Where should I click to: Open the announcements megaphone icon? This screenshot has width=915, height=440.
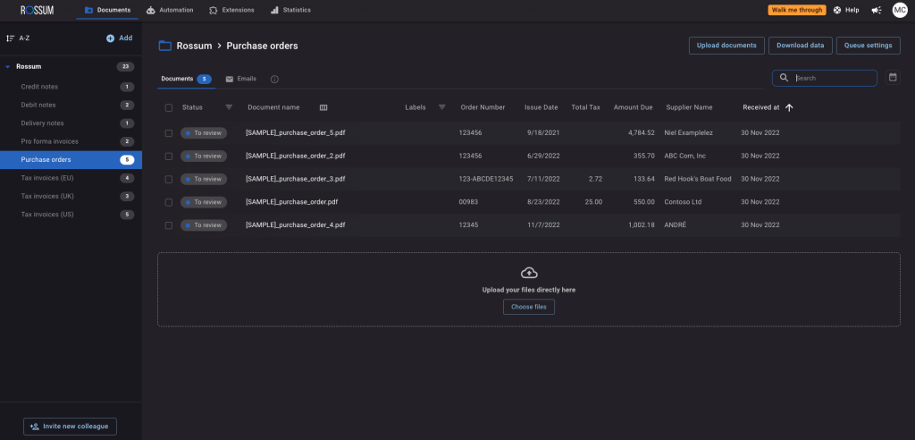pos(876,10)
